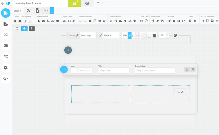Open the integrations branch icon in sidebar
Viewport: 219px width, 135px height.
tap(6, 57)
